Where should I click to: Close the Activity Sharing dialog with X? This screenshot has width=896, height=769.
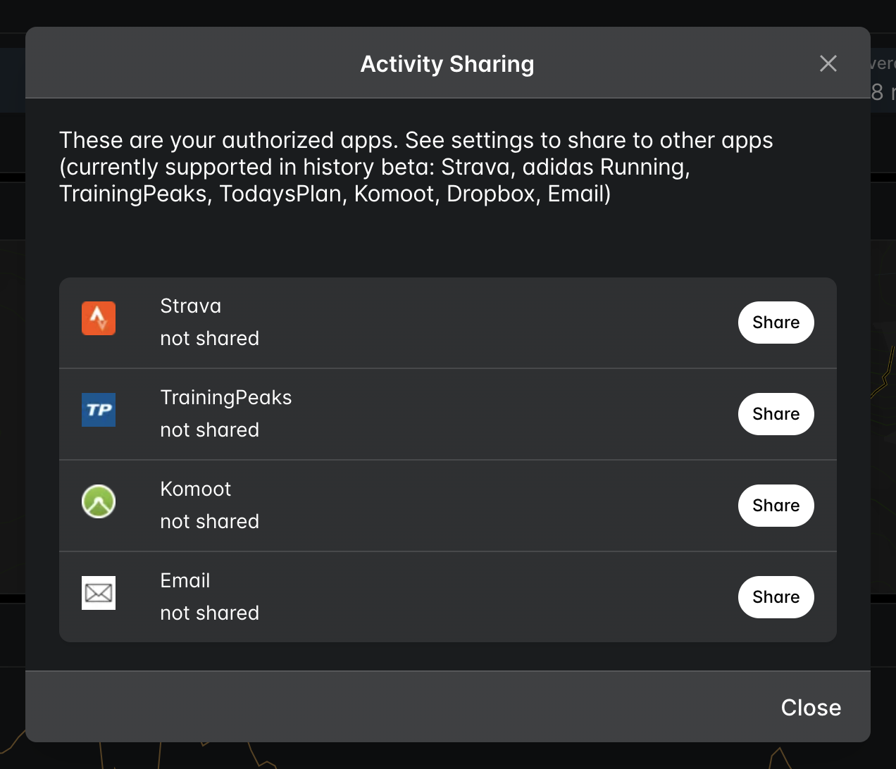(x=828, y=63)
